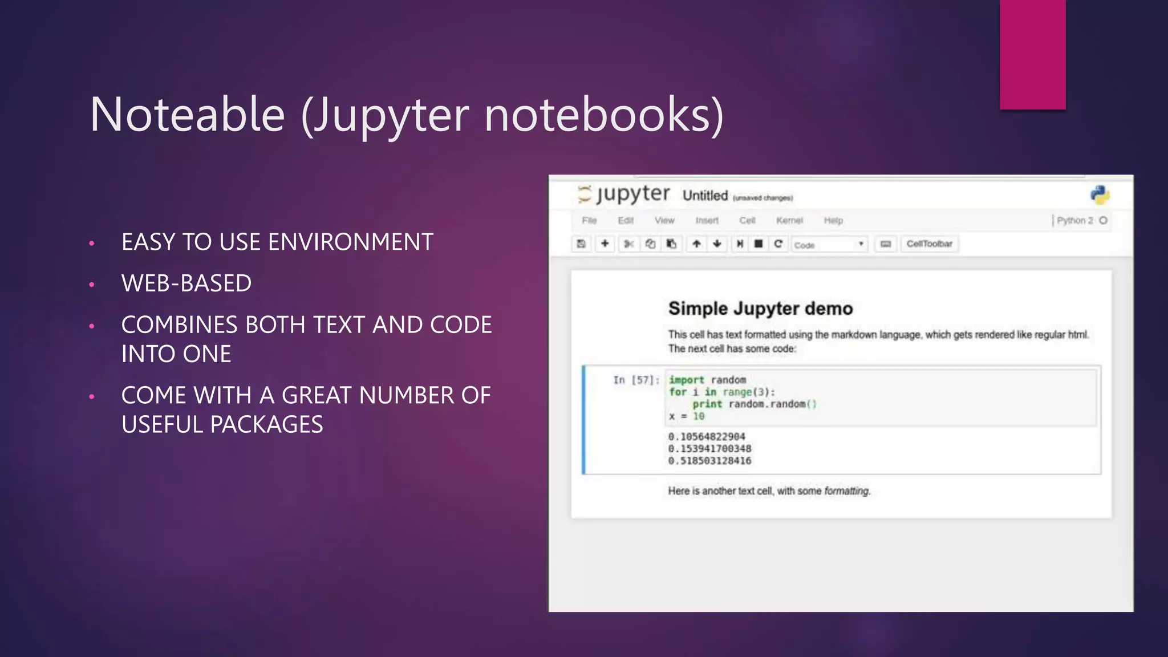Open the File menu
1168x657 pixels.
pyautogui.click(x=589, y=220)
